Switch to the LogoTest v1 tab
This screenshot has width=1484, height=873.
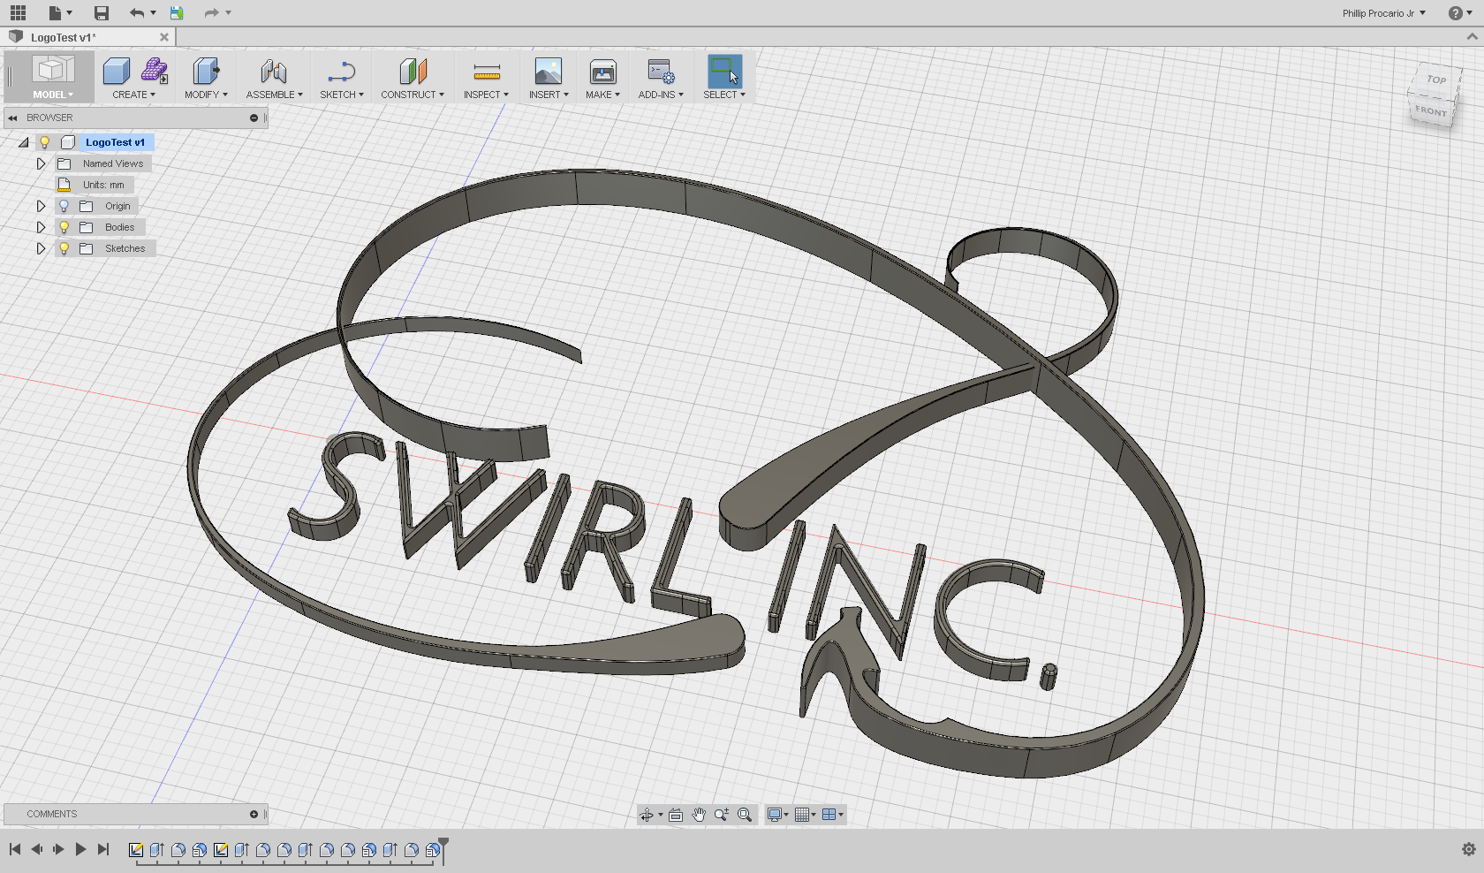[64, 37]
